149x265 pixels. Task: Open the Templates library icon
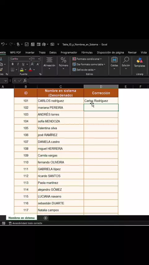click(139, 62)
